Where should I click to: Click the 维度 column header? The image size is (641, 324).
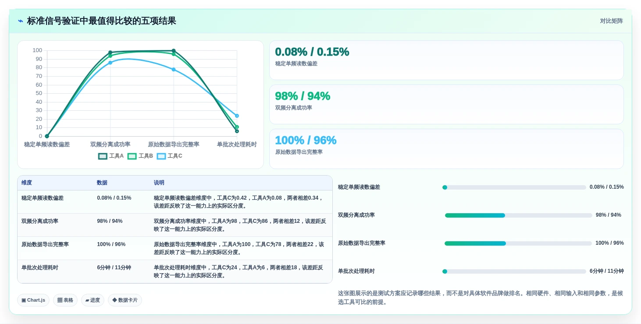coord(27,183)
